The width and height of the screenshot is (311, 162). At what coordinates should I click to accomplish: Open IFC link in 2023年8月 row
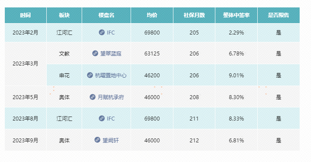pos(111,119)
